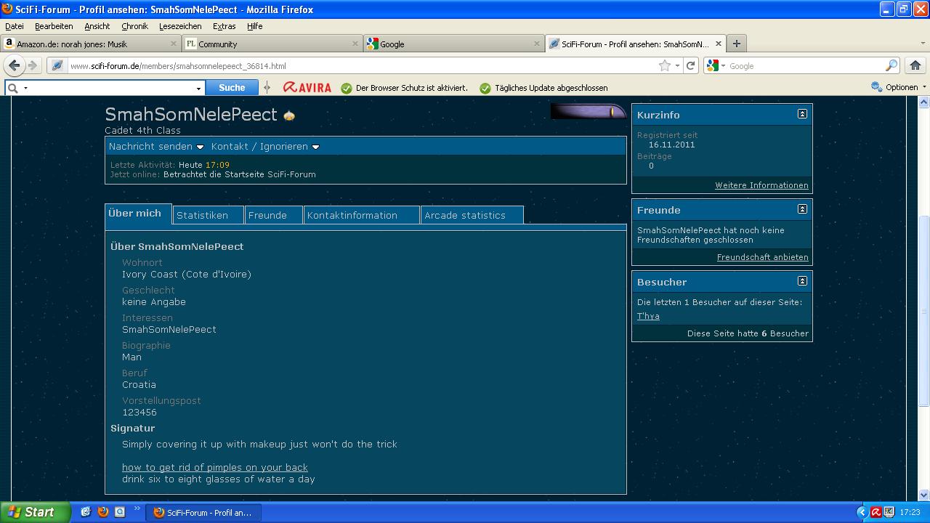Open the Avira search box dropdown arrow
This screenshot has width=930, height=523.
point(198,88)
